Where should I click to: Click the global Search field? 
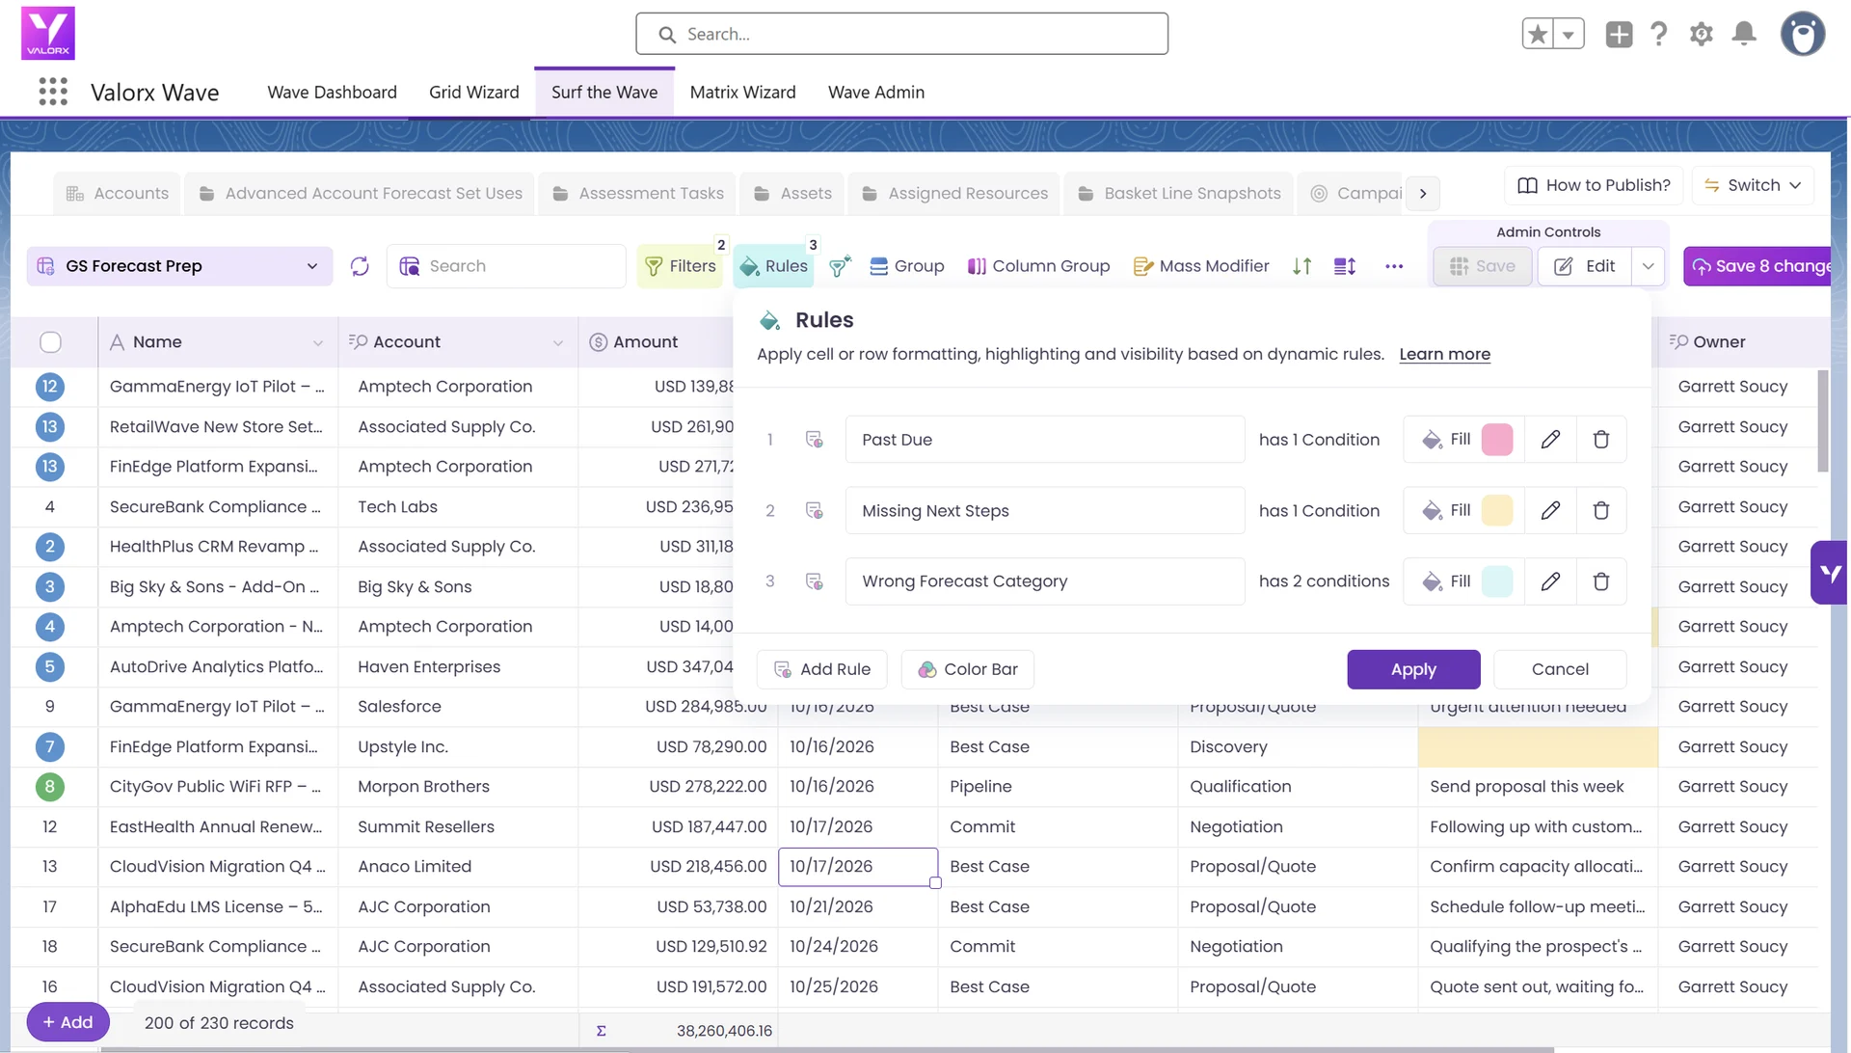tap(901, 34)
